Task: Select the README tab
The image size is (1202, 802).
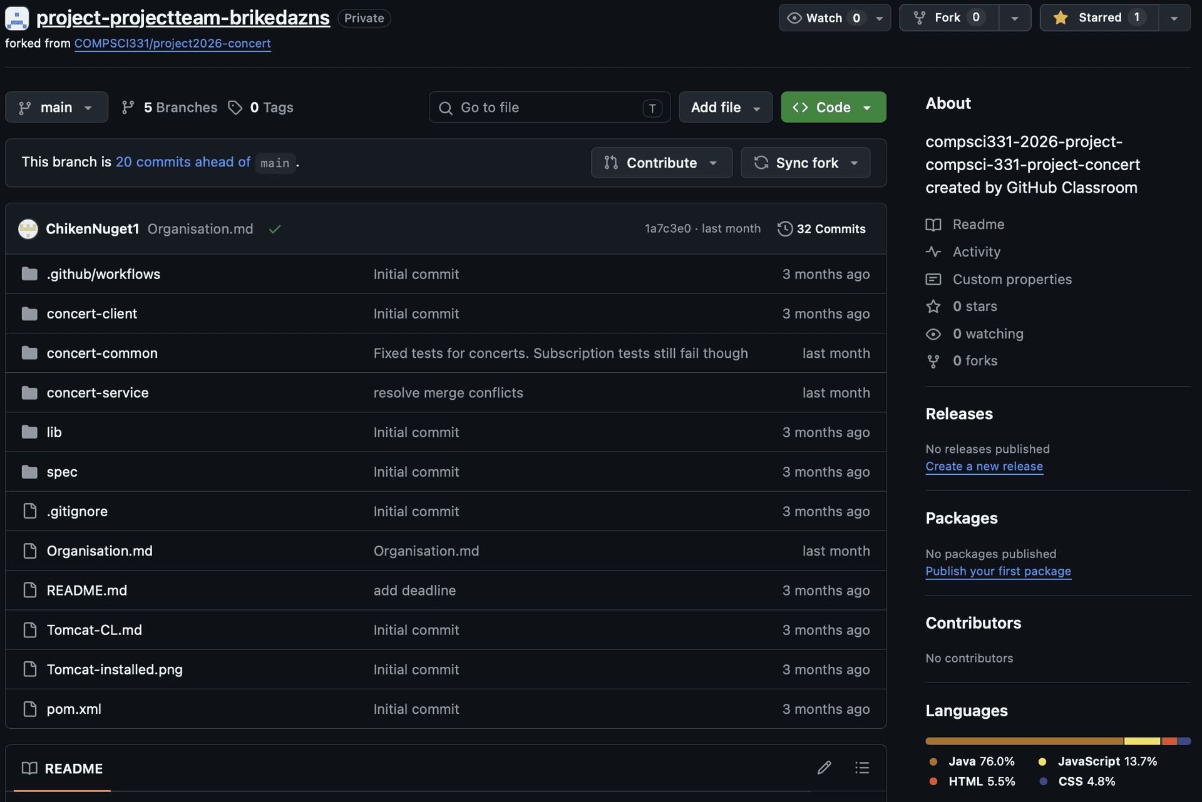Action: [62, 768]
